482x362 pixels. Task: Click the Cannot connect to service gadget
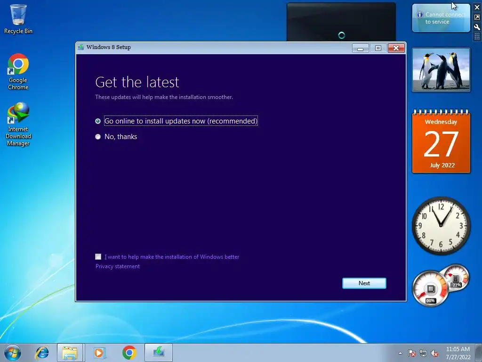pyautogui.click(x=441, y=18)
